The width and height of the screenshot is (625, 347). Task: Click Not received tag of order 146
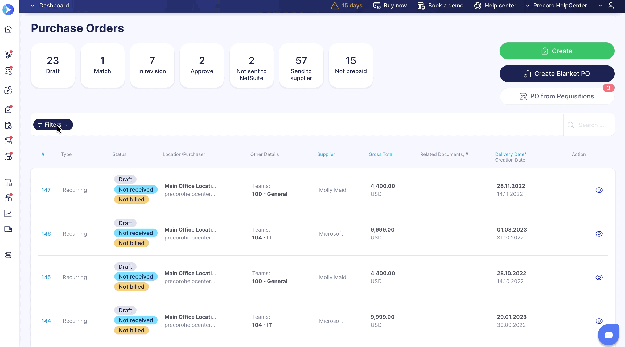click(x=136, y=233)
